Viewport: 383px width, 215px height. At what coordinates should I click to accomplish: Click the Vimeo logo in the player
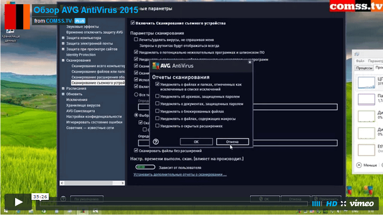(x=362, y=204)
